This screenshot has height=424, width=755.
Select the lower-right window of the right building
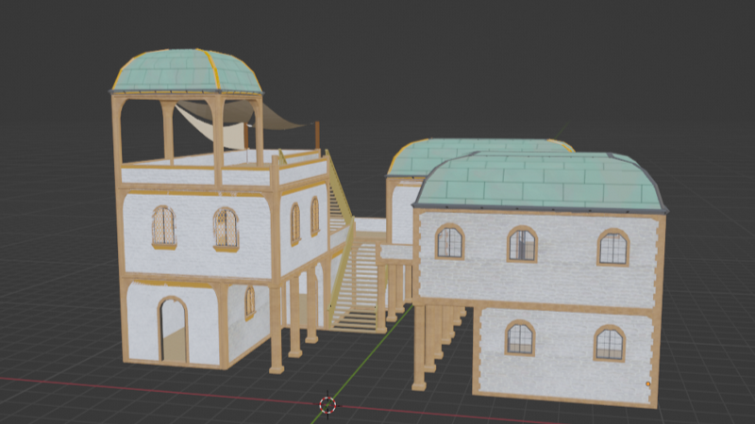(x=610, y=343)
